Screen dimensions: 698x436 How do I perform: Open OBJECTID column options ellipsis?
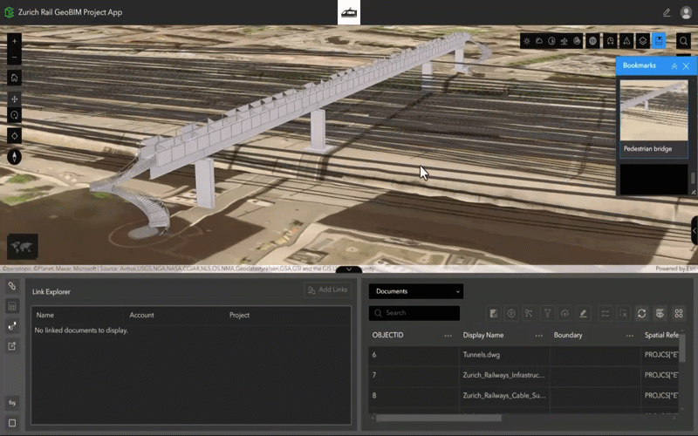tap(448, 336)
